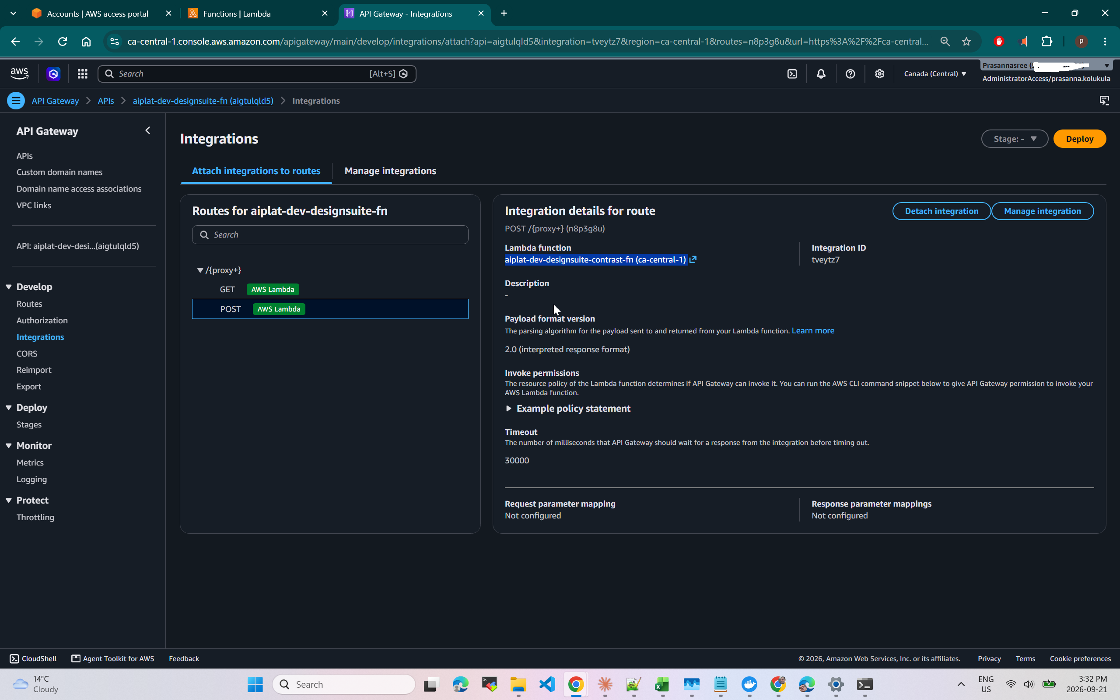Open the Learn more link
Viewport: 1120px width, 700px height.
[813, 331]
